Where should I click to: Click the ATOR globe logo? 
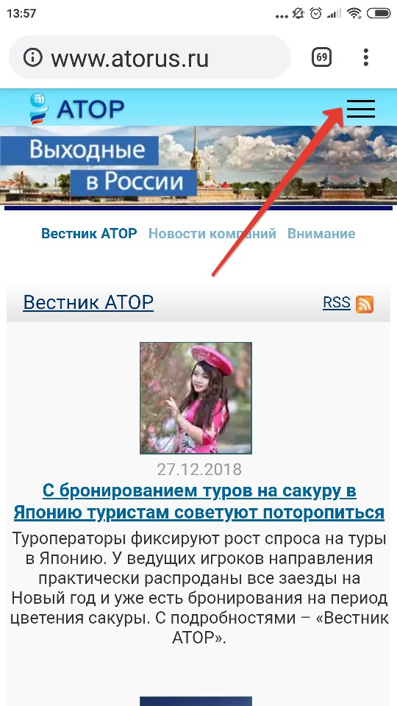pyautogui.click(x=38, y=108)
